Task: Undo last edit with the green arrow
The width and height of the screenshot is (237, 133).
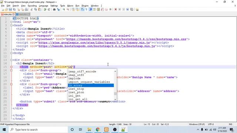Action: [x=45, y=10]
